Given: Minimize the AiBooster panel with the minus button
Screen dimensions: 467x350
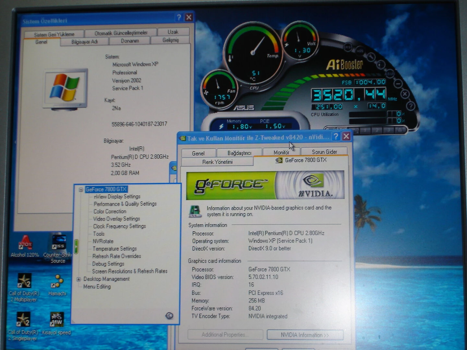Looking at the screenshot, I should coord(398,83).
